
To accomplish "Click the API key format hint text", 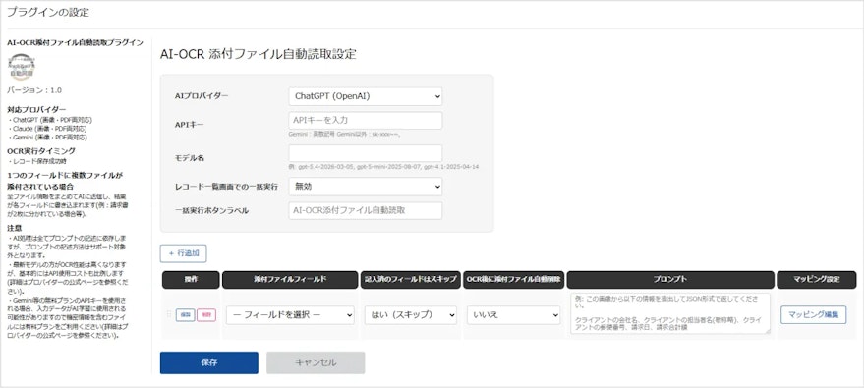I will (344, 134).
